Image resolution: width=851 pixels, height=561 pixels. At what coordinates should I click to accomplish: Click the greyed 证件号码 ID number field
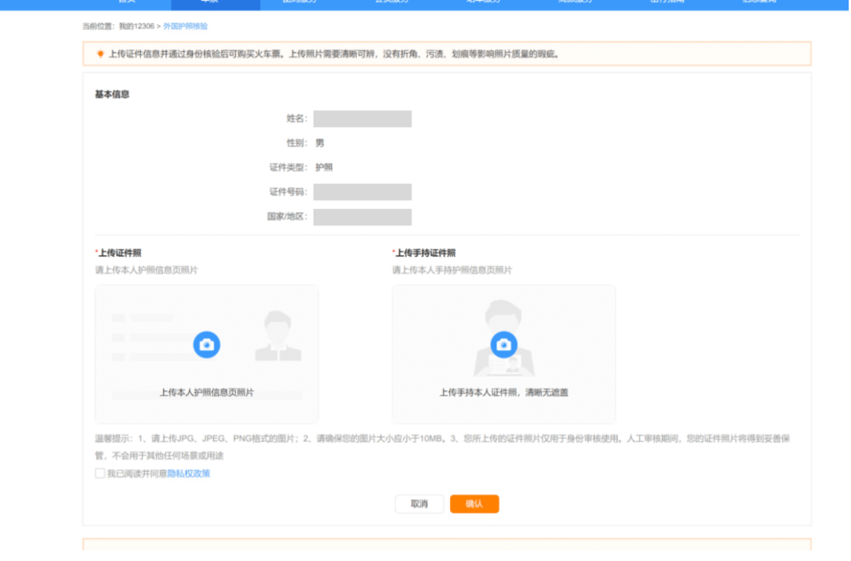[x=362, y=191]
